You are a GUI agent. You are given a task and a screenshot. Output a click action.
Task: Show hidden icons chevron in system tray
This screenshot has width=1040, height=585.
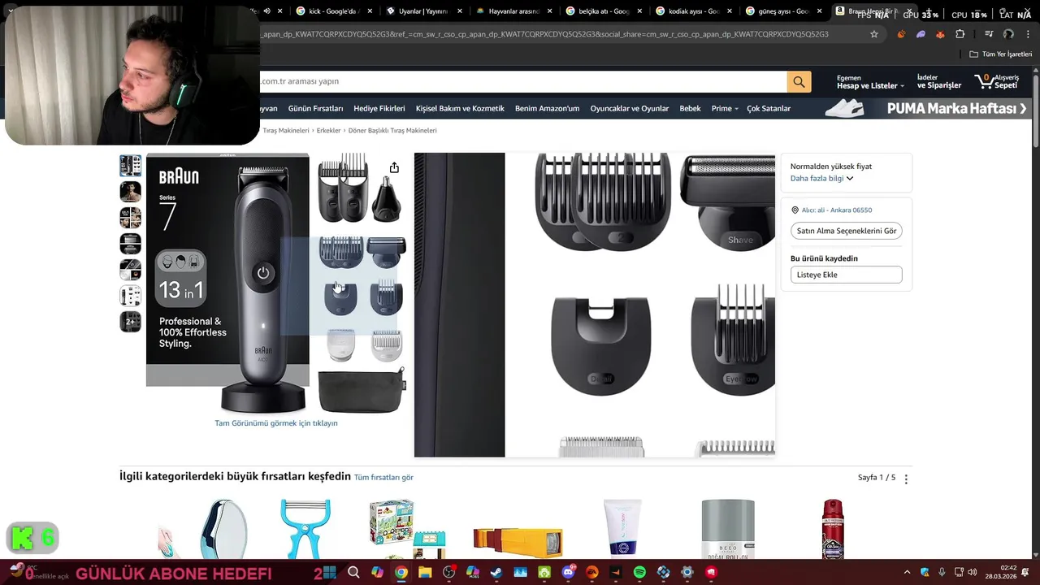907,573
